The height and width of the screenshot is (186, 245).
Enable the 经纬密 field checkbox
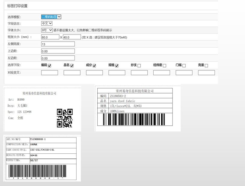(x=164, y=66)
